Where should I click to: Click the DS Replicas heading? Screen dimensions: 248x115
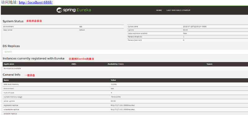[x=11, y=46]
